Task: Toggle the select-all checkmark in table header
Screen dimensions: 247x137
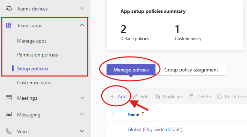Action: (112, 114)
